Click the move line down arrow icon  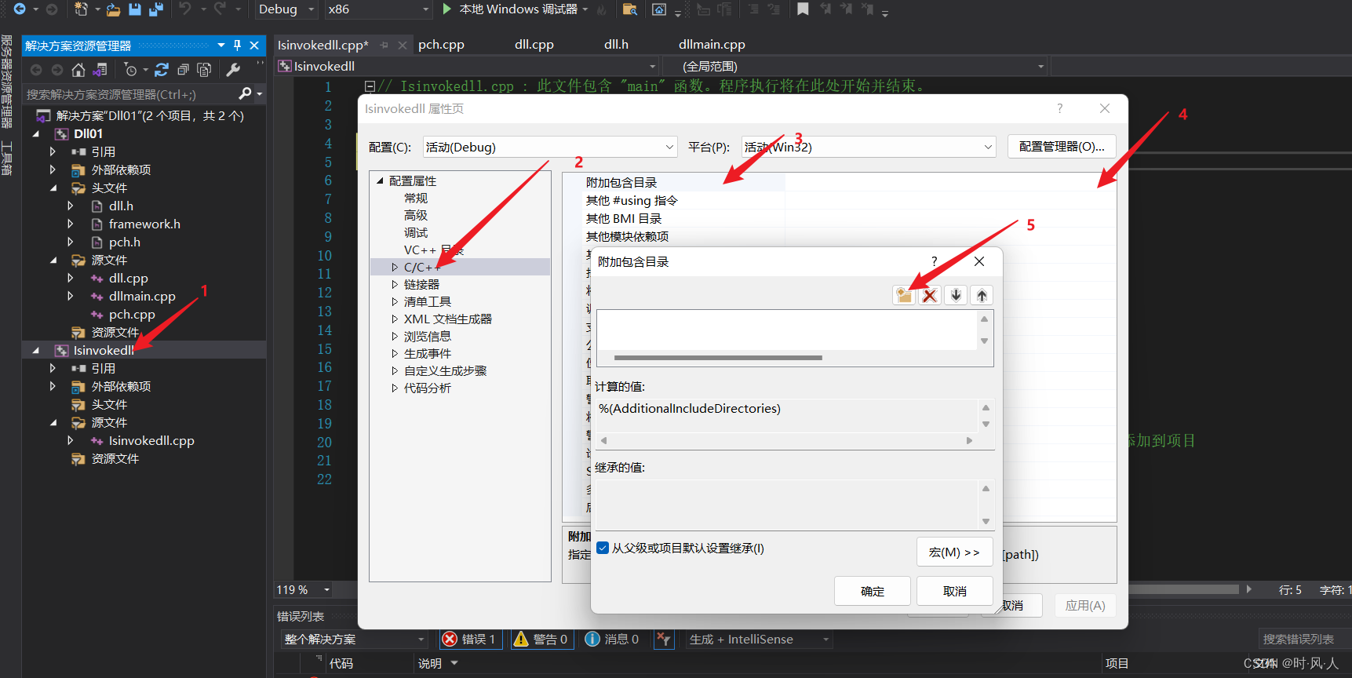pos(956,295)
